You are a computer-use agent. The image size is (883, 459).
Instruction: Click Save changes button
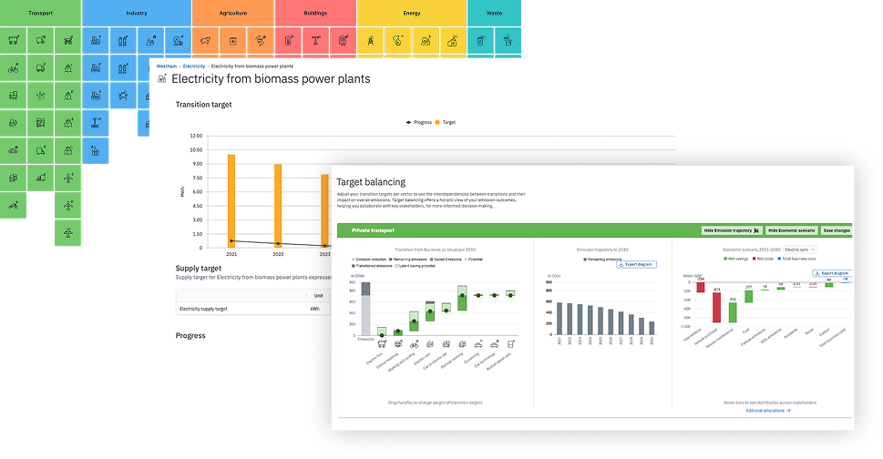(836, 230)
